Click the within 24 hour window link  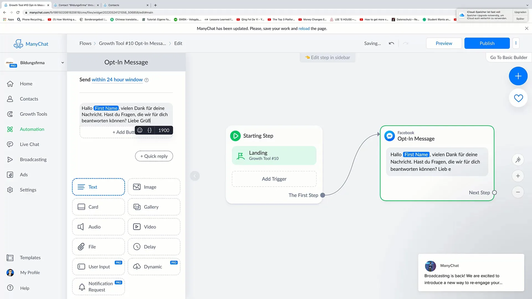click(x=117, y=79)
